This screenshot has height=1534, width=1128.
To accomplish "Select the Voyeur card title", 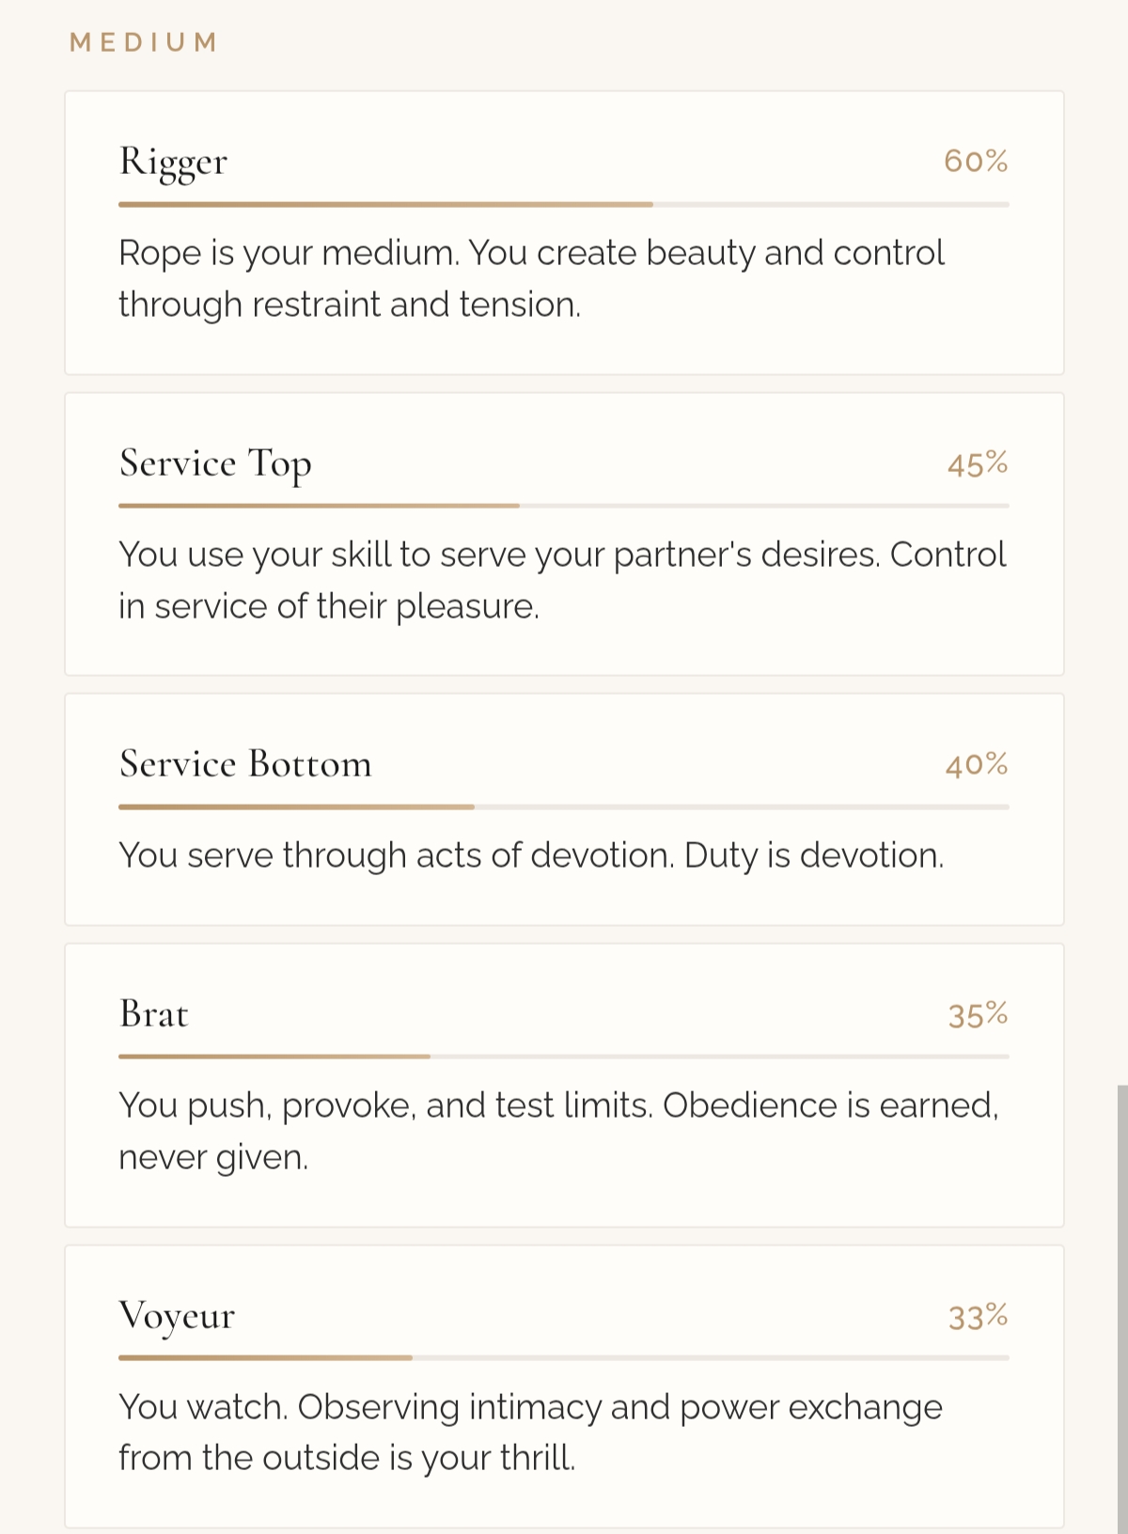I will pos(177,1316).
